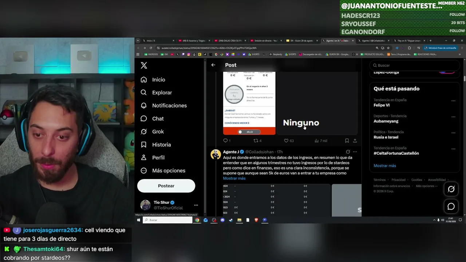Open the Rusia e Israel trend

[x=386, y=137]
